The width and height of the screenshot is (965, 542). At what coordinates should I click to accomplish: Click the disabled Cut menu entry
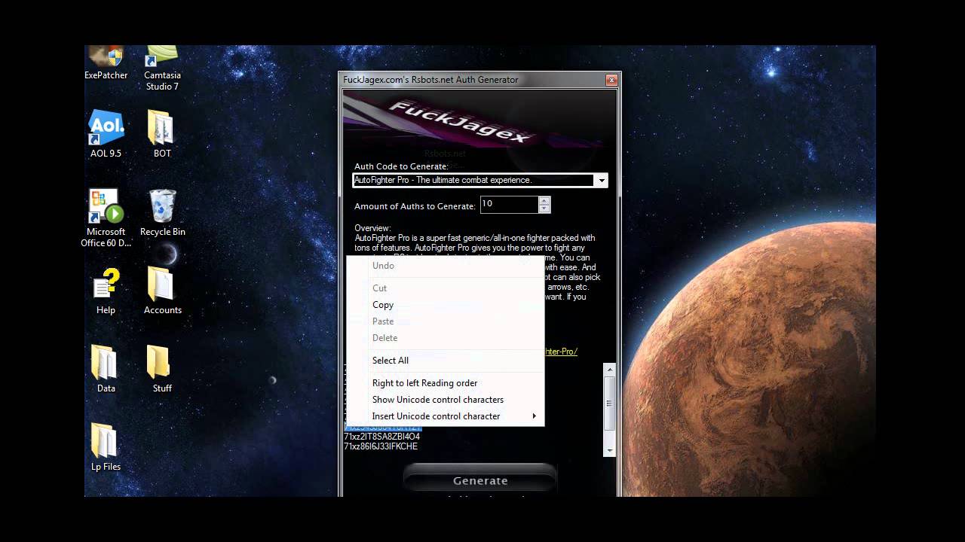(445, 288)
